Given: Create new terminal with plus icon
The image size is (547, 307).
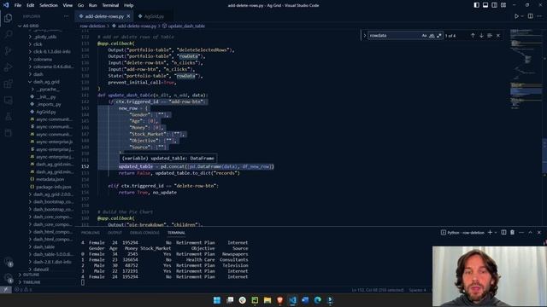Looking at the screenshot, I should click(x=490, y=232).
